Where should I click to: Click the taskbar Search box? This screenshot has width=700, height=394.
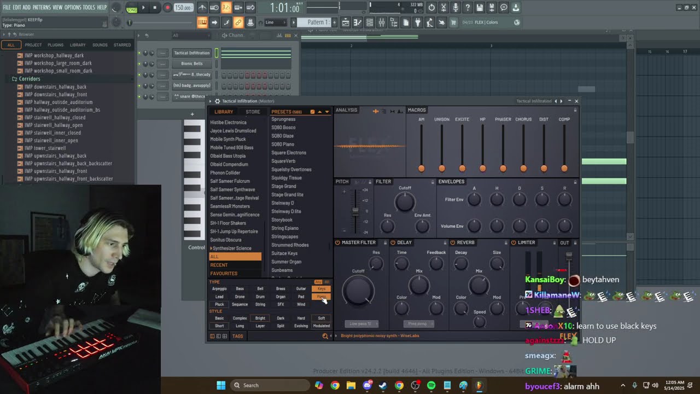click(270, 385)
